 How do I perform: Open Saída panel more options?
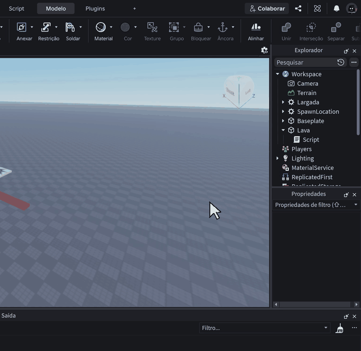[x=354, y=328]
